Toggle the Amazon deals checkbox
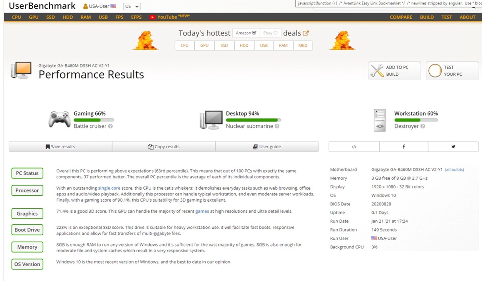Image resolution: width=482 pixels, height=281 pixels. coord(254,33)
